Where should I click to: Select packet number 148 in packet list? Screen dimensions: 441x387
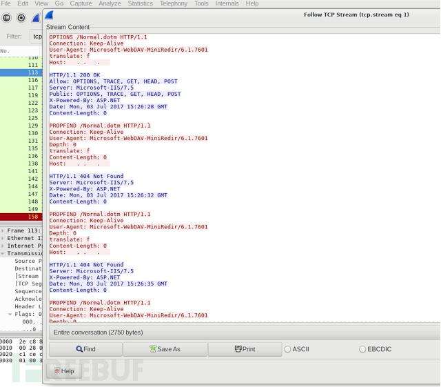tap(21, 201)
